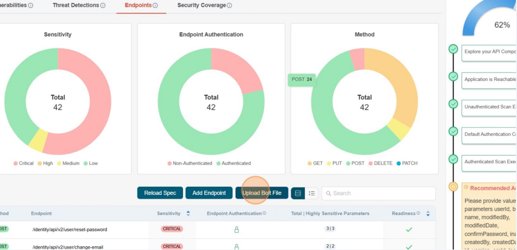Switch to grouped list view
The height and width of the screenshot is (250, 517).
point(312,193)
